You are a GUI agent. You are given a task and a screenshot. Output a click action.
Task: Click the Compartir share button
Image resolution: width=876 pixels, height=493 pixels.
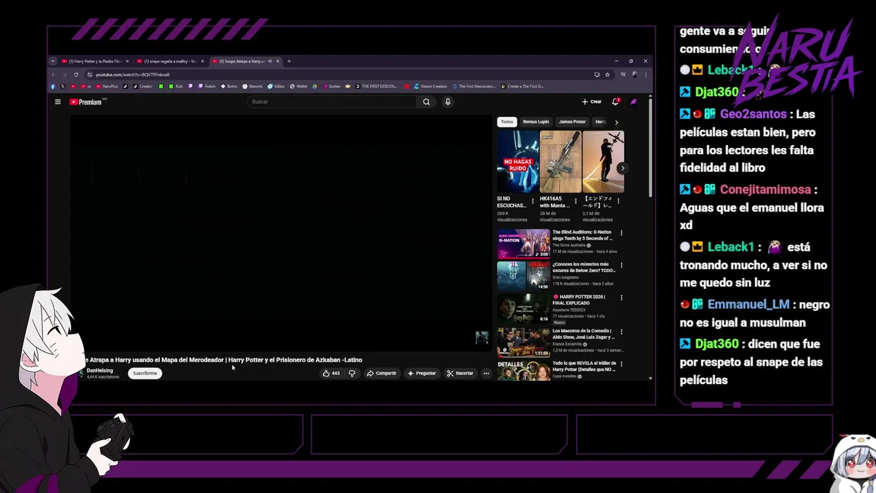(381, 373)
